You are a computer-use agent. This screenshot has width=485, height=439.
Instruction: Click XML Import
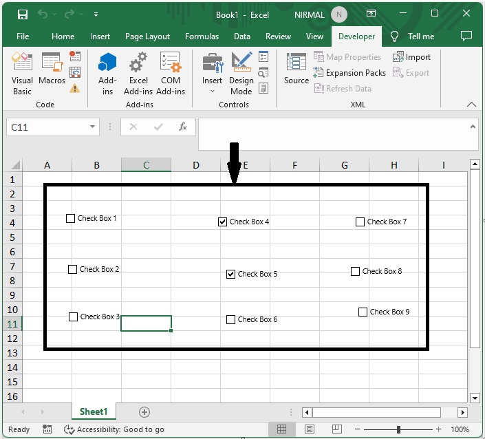pyautogui.click(x=411, y=57)
